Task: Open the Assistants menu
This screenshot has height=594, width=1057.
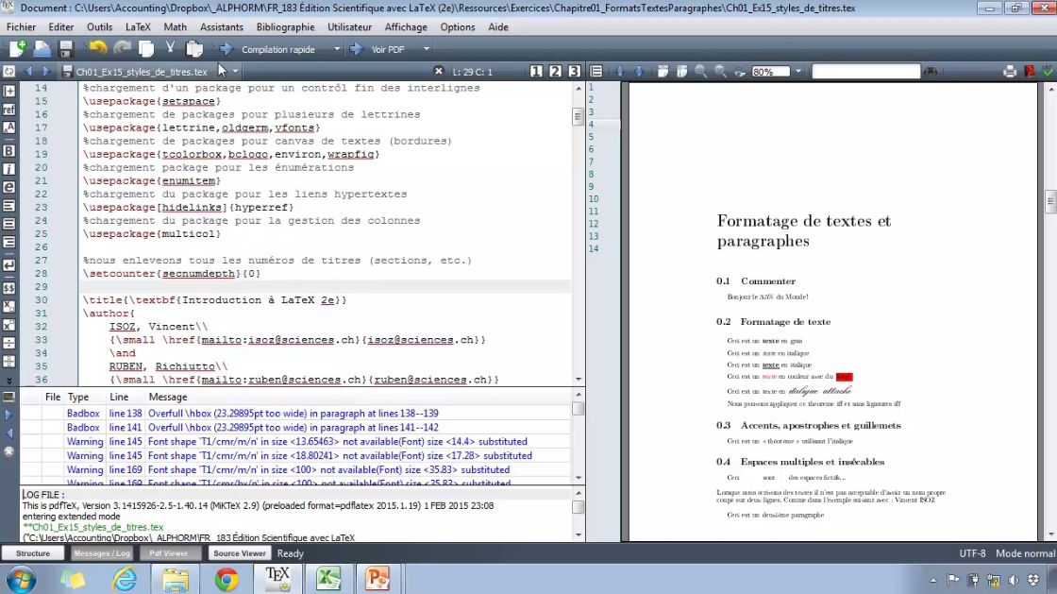Action: tap(221, 27)
